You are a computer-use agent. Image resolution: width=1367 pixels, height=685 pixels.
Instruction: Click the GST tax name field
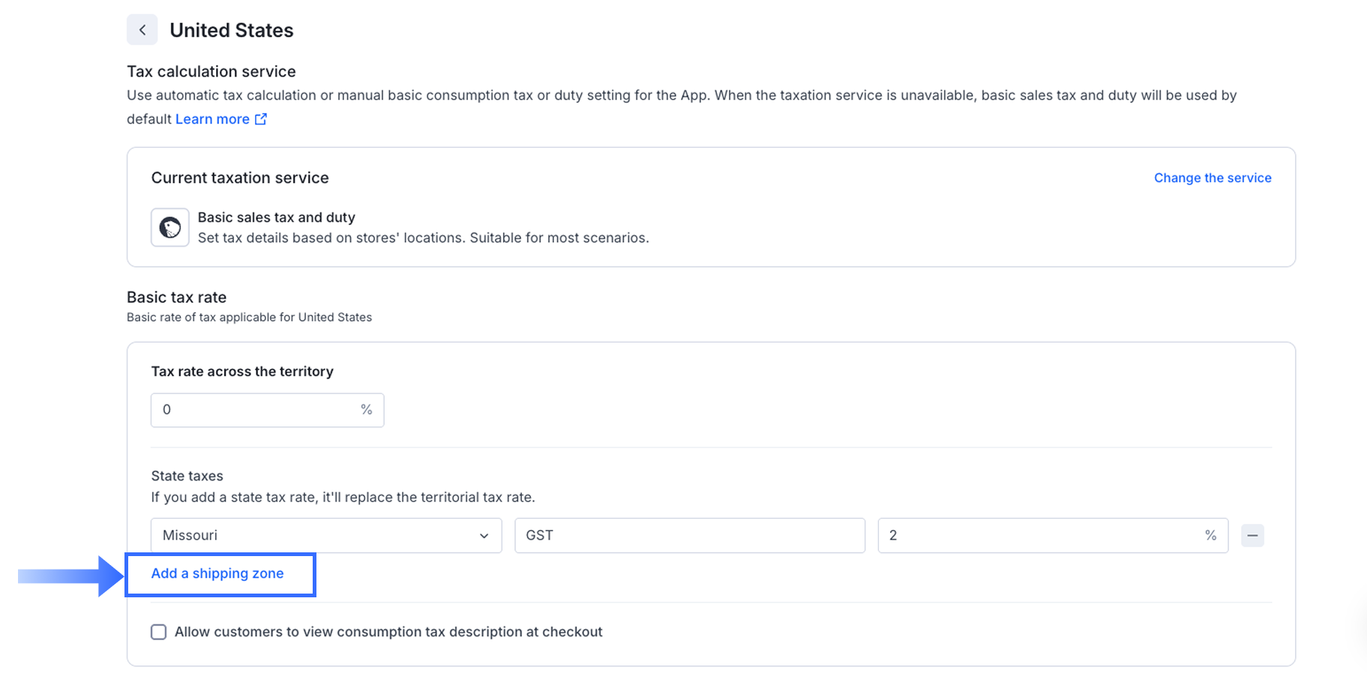tap(689, 535)
